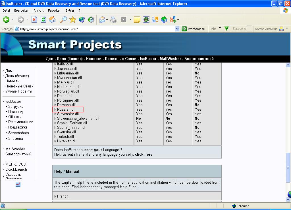This screenshot has height=210, width=291.
Task: Click Новости in the black navigation bar
Action: (x=94, y=59)
